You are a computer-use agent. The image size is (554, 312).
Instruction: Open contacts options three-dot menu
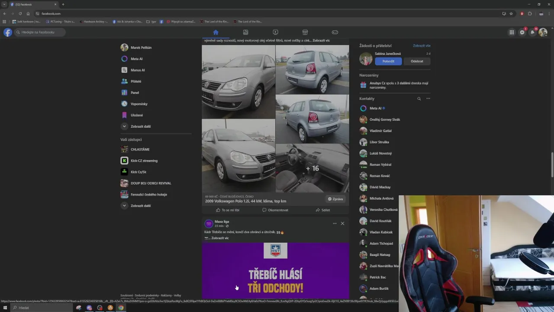(x=428, y=99)
